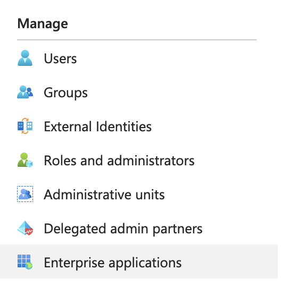Click the divider line under Manage
This screenshot has height=287, width=281.
coord(137,40)
